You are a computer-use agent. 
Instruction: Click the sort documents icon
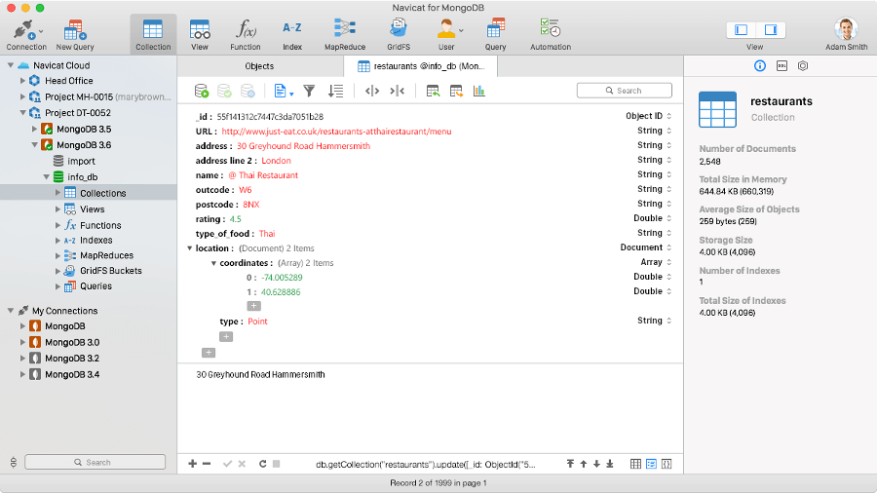(335, 91)
